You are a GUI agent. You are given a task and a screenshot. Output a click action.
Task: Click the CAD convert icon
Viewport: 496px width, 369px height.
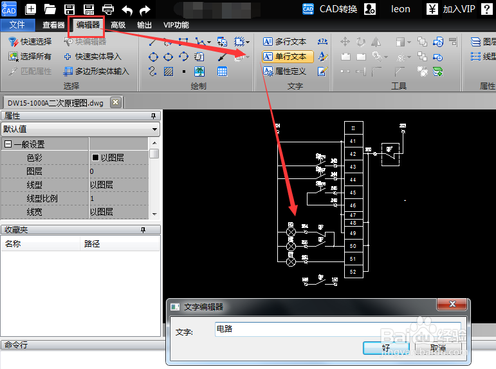tap(308, 9)
